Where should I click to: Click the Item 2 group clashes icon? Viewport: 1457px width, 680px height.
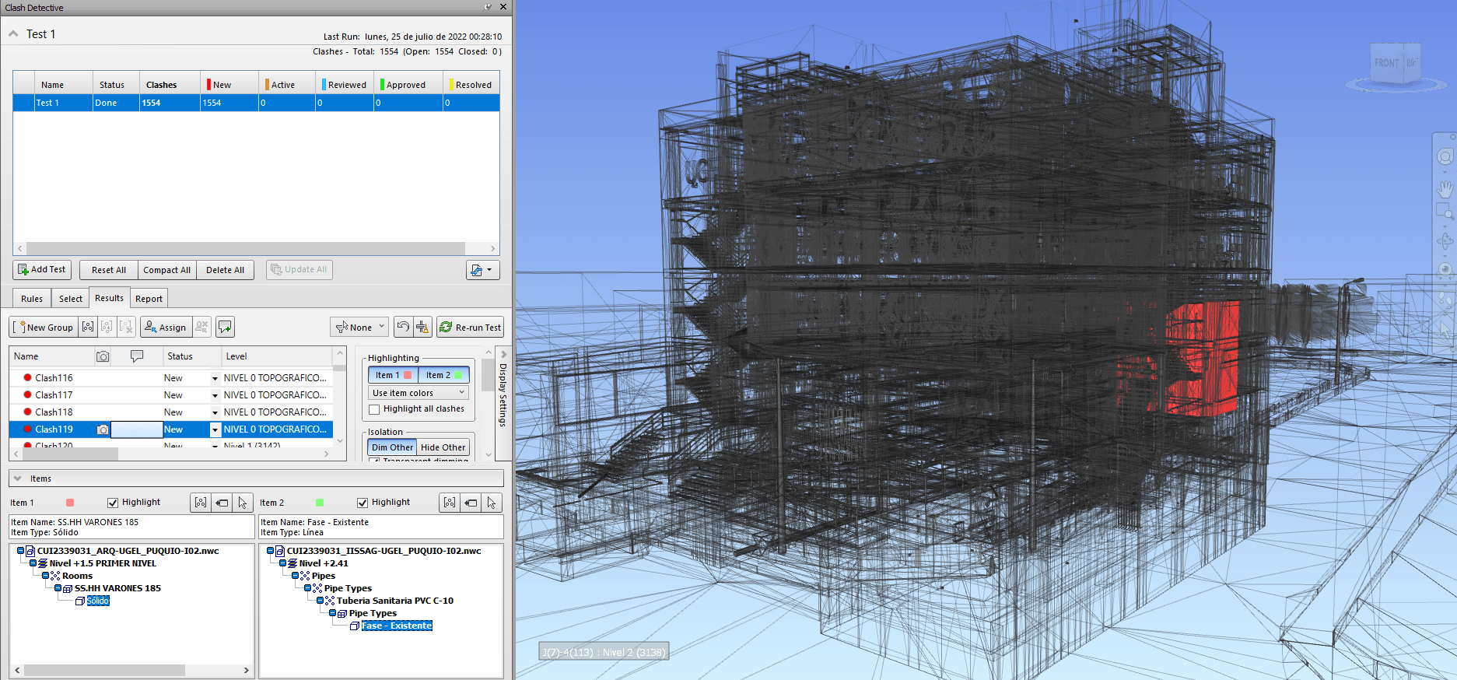[450, 503]
